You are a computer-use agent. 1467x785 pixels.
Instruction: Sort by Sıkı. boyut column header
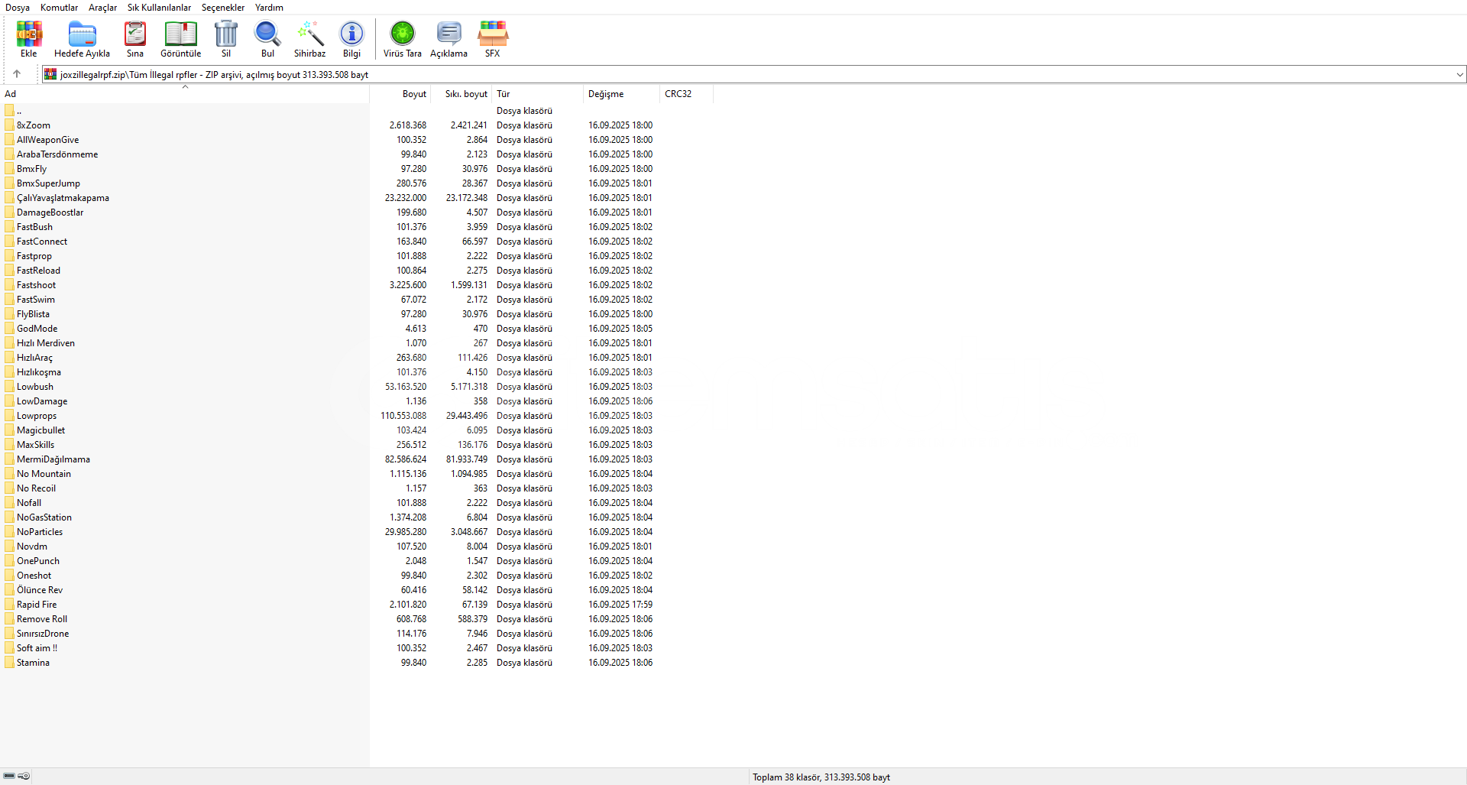pos(461,94)
